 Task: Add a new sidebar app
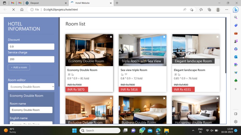[x=236, y=89]
